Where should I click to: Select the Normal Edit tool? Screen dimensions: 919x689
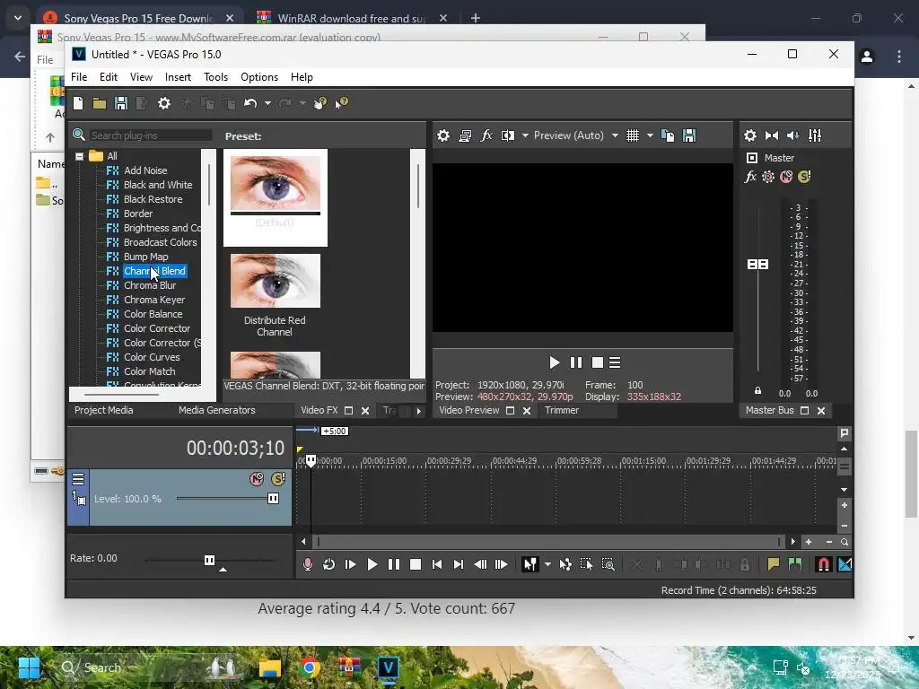coord(530,564)
